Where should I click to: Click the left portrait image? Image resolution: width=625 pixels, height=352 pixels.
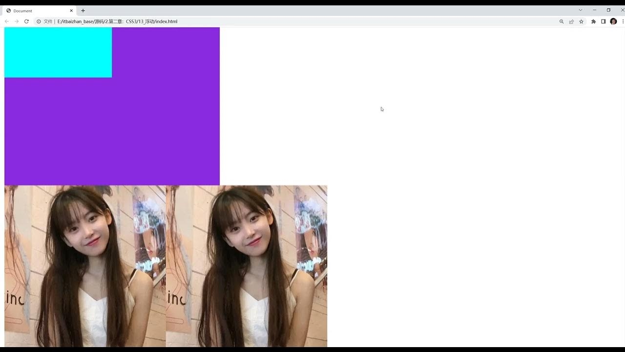click(85, 266)
